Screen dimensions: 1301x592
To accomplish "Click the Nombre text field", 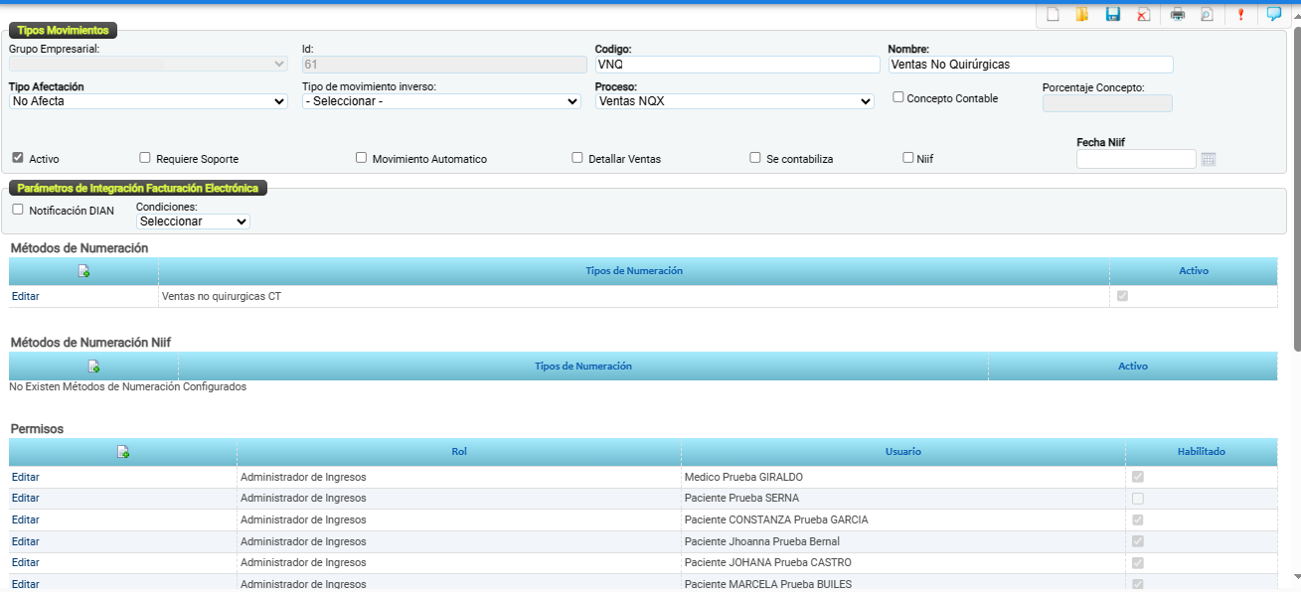I will click(x=1030, y=65).
